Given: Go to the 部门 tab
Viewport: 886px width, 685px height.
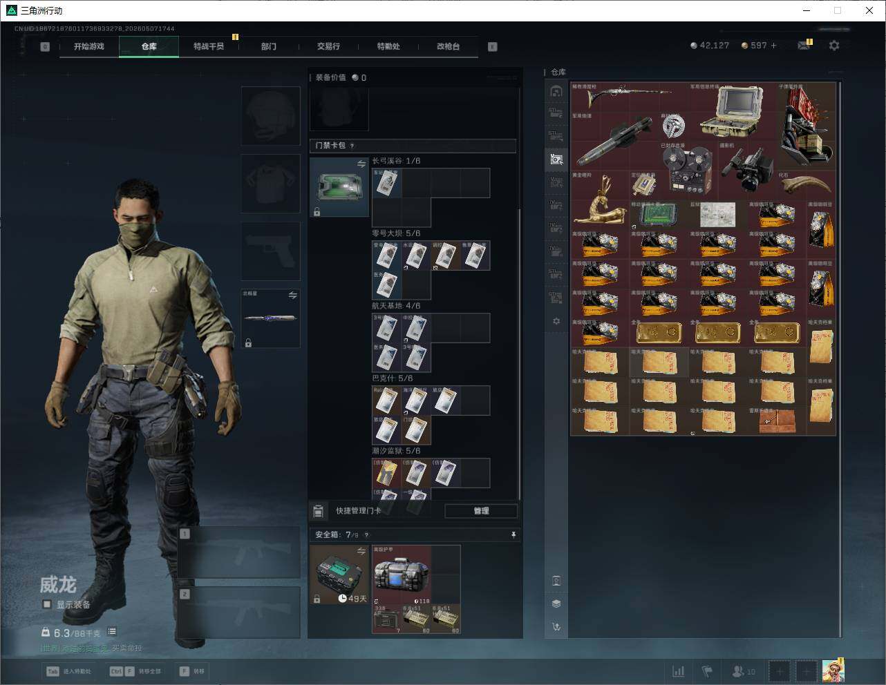Looking at the screenshot, I should 269,46.
